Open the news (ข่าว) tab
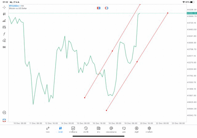 tap(98, 129)
